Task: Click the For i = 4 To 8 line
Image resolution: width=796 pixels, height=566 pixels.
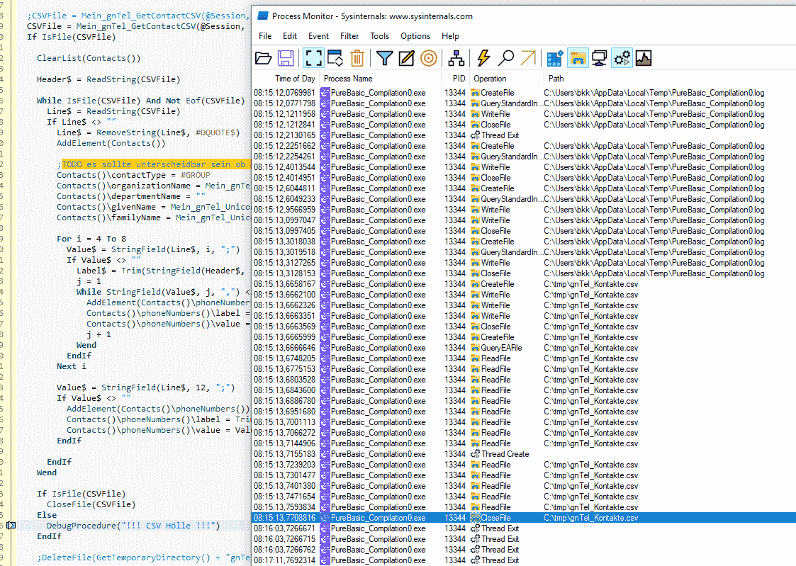Action: tap(91, 239)
